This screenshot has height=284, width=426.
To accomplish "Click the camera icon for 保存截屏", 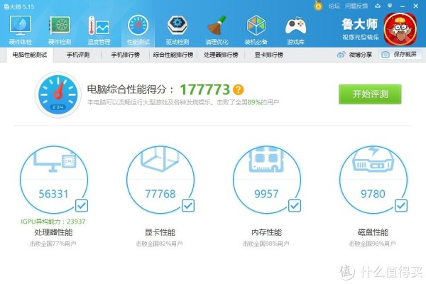I will (386, 55).
